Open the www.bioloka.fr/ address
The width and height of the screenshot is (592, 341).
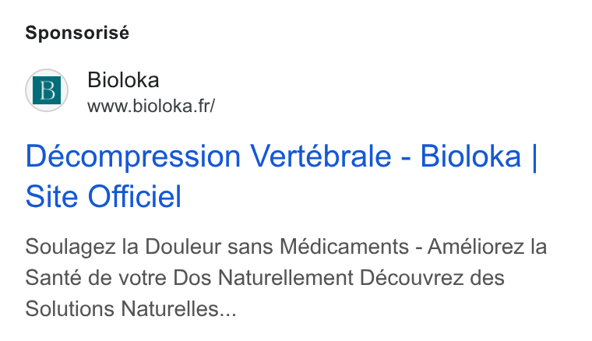[151, 106]
